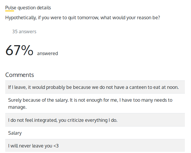The image size is (191, 153).
Task: Click the 35 answers count
Action: click(24, 31)
